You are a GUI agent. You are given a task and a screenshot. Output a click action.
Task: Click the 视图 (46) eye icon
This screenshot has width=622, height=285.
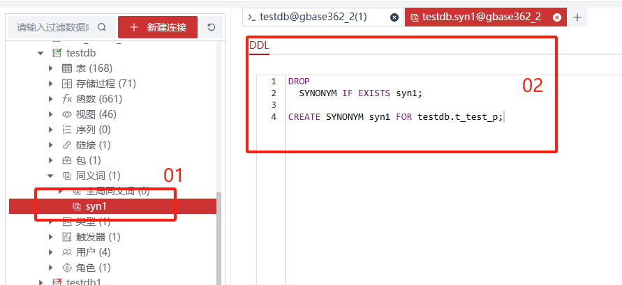(x=67, y=114)
